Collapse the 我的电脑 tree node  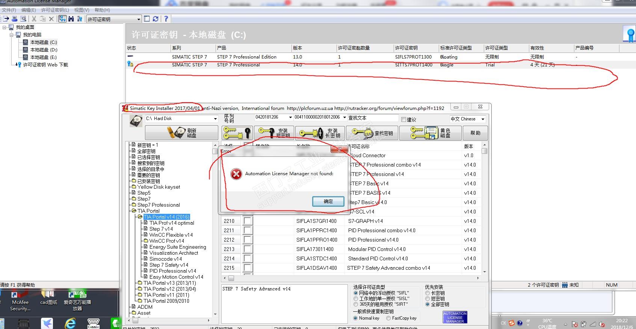[12, 35]
